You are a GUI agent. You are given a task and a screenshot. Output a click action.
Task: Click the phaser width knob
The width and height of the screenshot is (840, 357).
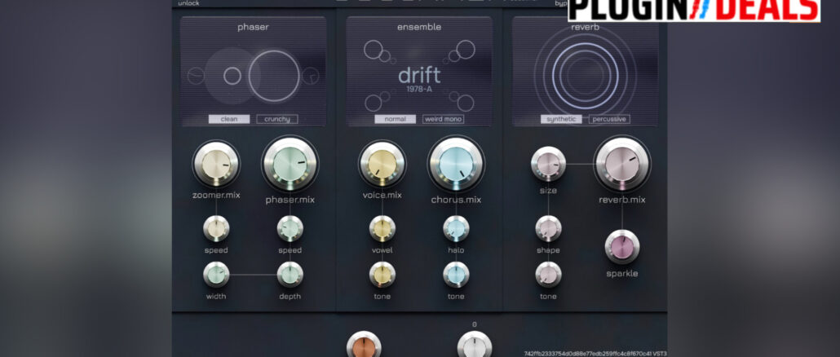pos(216,275)
